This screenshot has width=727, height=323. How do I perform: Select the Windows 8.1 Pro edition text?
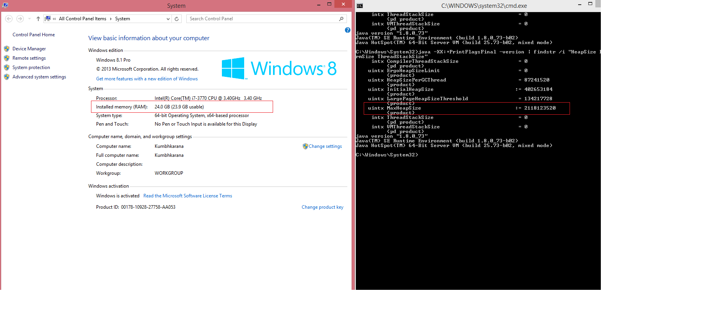[113, 60]
